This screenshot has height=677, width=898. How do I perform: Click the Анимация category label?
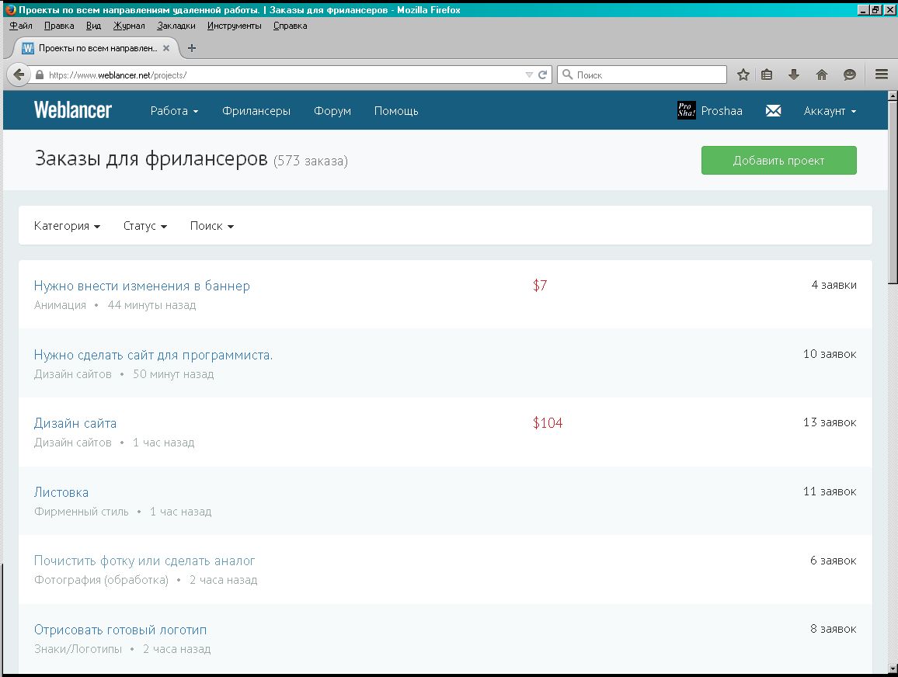[x=60, y=305]
